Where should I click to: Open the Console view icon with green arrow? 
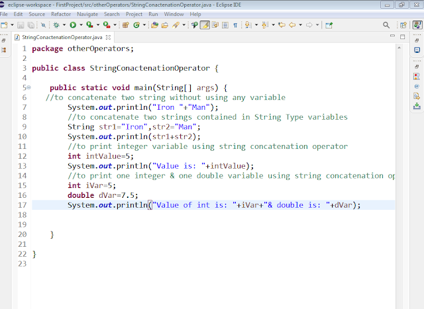coord(417,106)
